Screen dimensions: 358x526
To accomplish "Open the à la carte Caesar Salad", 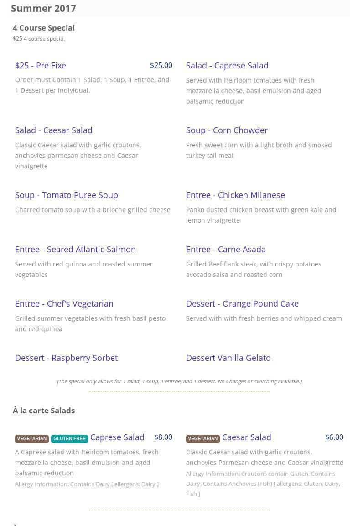I will click(x=247, y=437).
